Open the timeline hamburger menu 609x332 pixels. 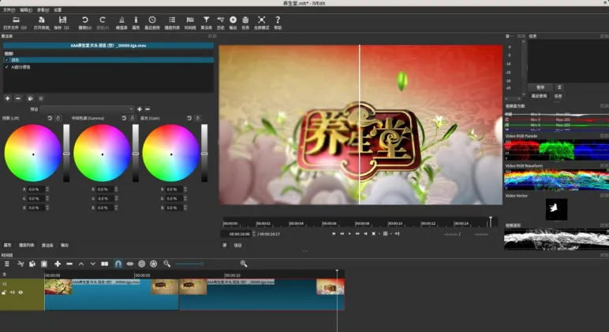tap(7, 264)
